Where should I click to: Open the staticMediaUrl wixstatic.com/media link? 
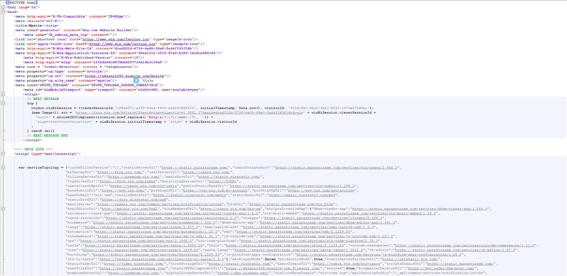[190, 195]
